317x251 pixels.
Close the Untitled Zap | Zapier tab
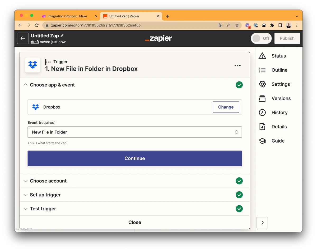(158, 16)
